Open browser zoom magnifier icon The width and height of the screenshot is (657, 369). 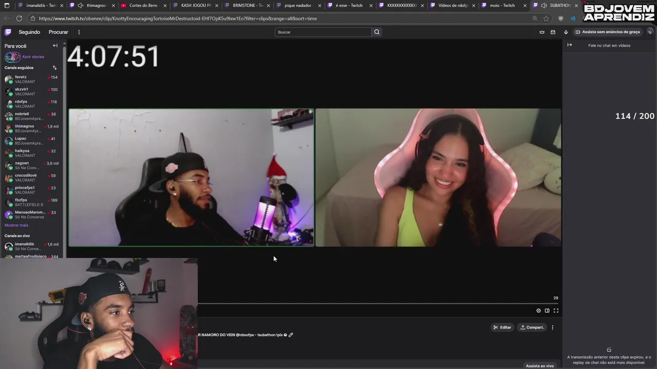535,18
